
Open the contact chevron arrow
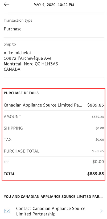[102, 211]
